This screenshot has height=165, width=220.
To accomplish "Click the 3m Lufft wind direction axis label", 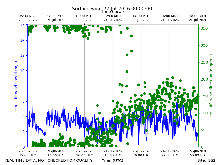I will (211, 86).
